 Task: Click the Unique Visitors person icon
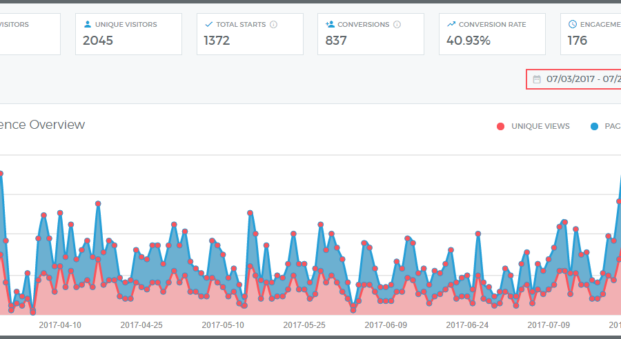[x=88, y=24]
